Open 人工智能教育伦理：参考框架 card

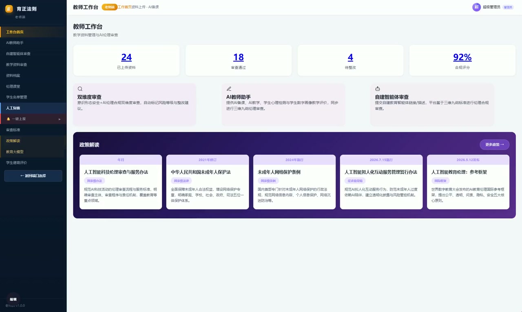468,182
